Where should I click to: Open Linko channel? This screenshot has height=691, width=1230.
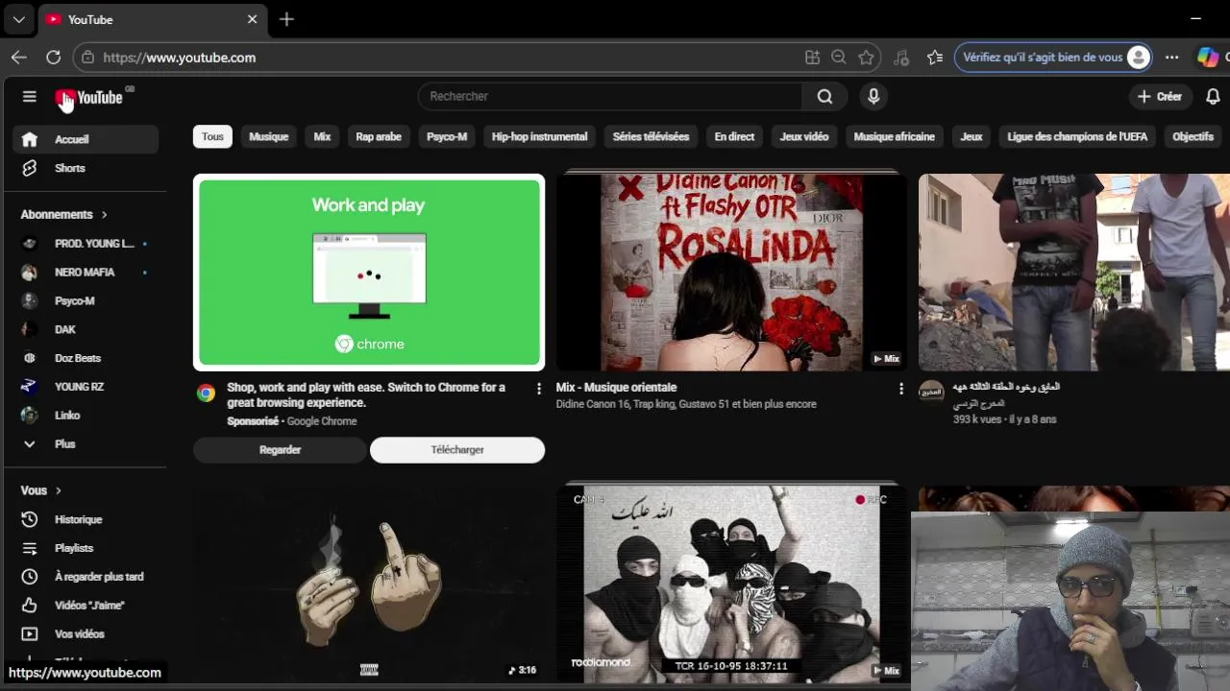(x=86, y=416)
